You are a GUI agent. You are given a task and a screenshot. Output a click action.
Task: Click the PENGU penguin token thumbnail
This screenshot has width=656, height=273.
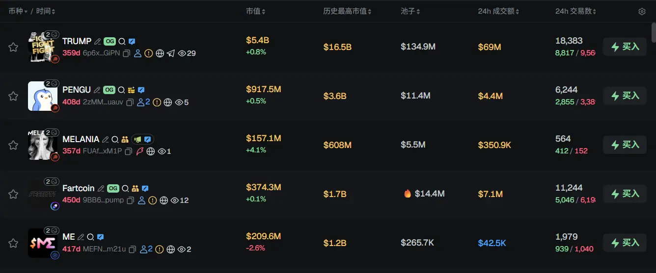pos(43,96)
